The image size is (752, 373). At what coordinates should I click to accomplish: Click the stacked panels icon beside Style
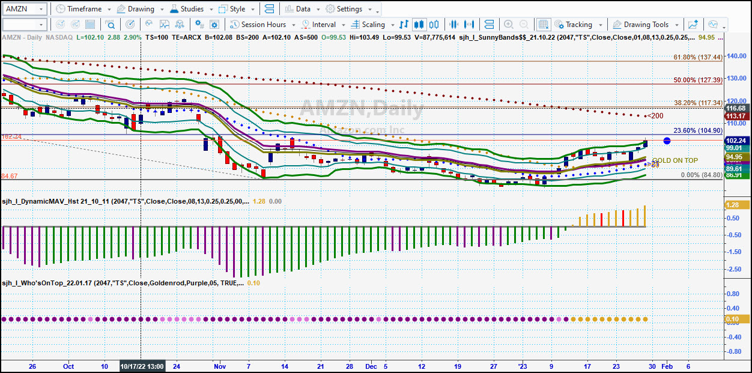[269, 9]
